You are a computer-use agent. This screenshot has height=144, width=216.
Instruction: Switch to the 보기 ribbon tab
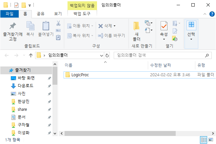coord(58,14)
